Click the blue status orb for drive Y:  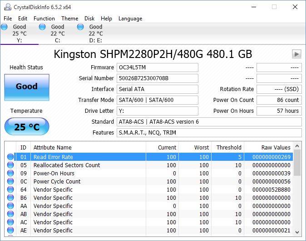[4, 27]
